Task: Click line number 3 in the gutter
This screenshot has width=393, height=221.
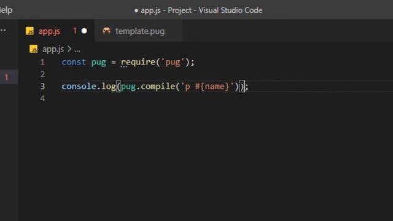Action: 42,87
